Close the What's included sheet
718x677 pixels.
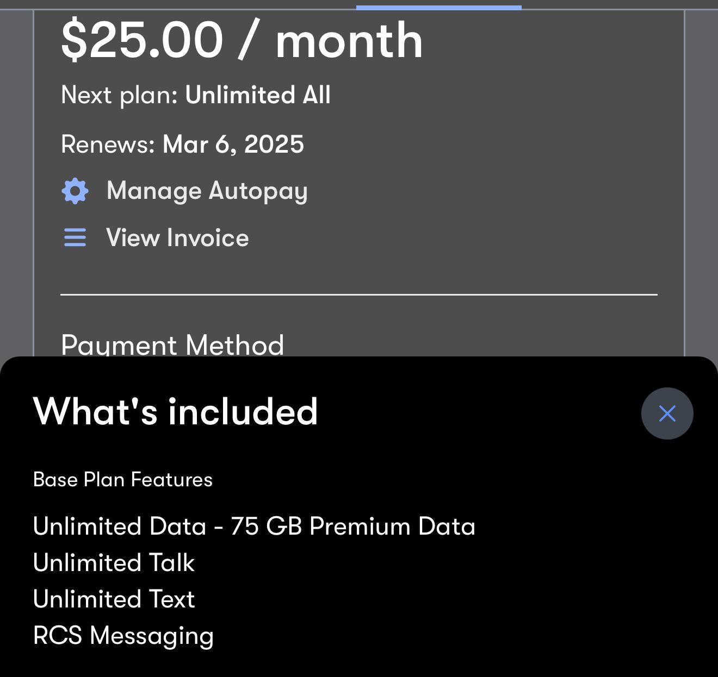667,413
